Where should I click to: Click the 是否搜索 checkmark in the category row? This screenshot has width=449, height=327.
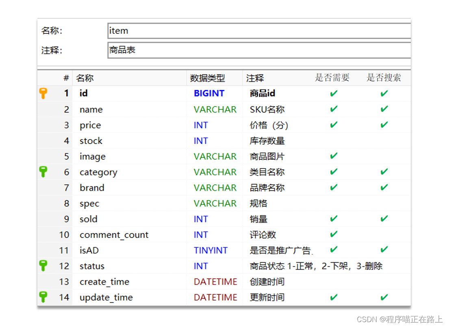click(x=384, y=172)
